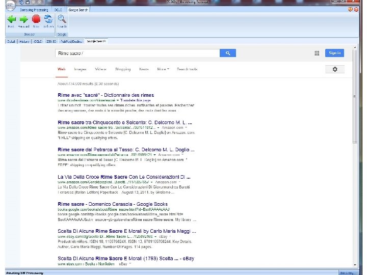This screenshot has height=275, width=367.
Task: Open the Detail tab
Action: click(11, 41)
